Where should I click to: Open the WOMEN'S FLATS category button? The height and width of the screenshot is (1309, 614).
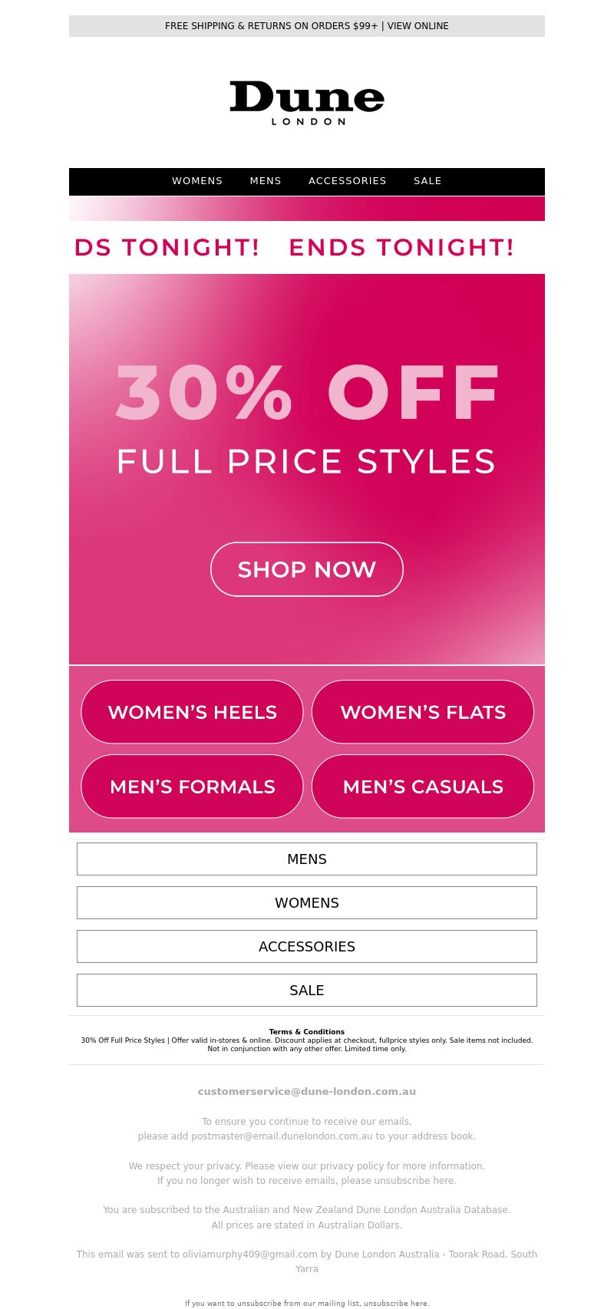pos(423,712)
